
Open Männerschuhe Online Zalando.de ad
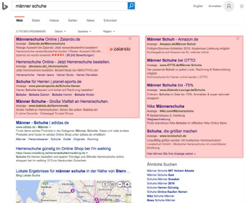[x=48, y=39]
